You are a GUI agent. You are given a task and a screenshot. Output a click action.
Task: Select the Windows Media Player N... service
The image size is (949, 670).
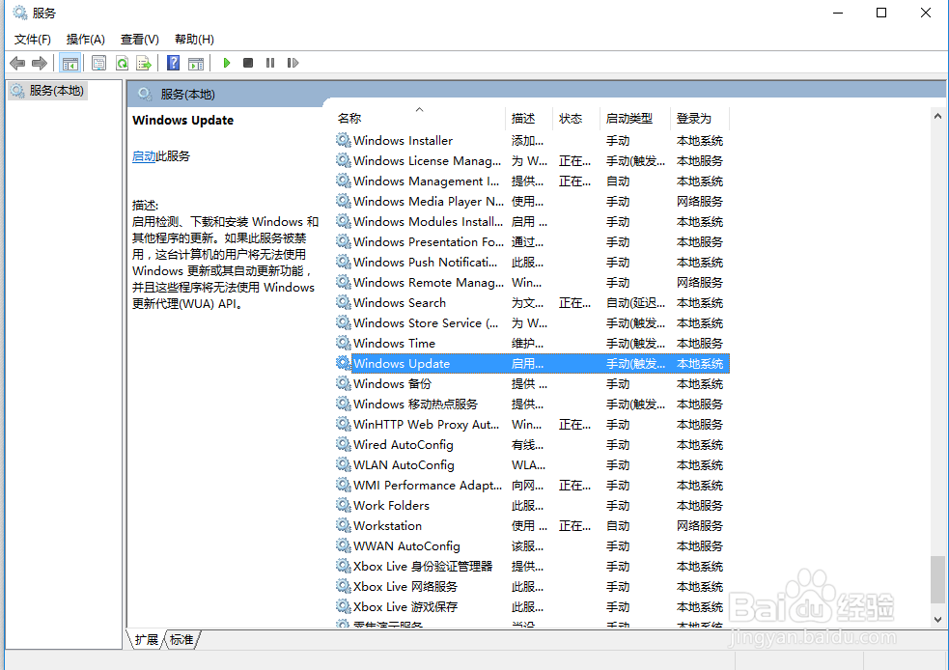pos(532,202)
